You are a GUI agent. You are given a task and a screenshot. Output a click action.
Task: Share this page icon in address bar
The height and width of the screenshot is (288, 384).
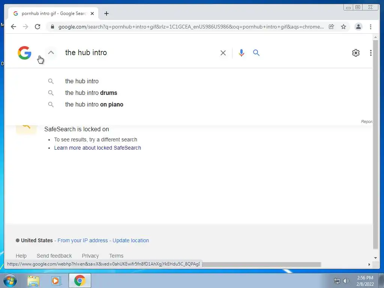tap(331, 27)
